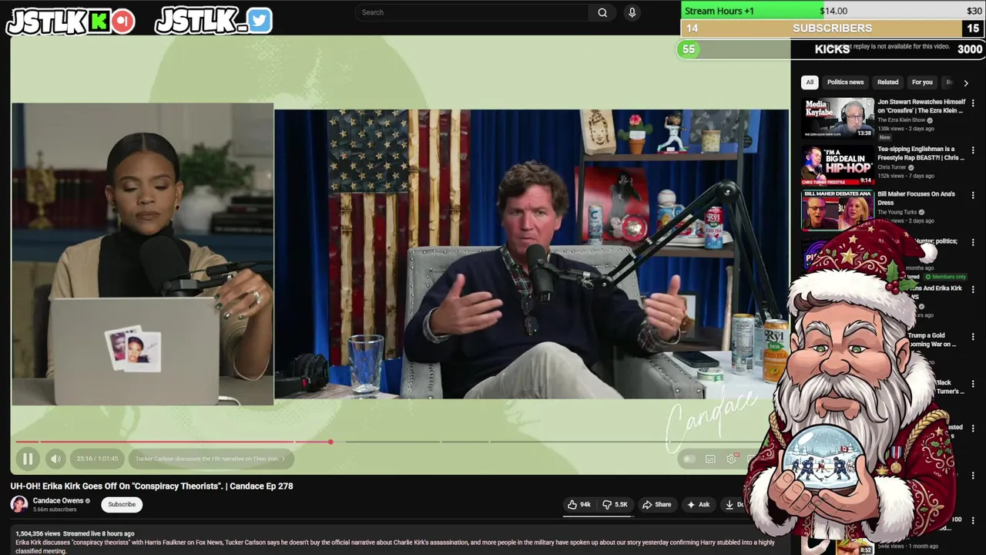The image size is (986, 555).
Task: Select the Politics news chip
Action: 845,82
